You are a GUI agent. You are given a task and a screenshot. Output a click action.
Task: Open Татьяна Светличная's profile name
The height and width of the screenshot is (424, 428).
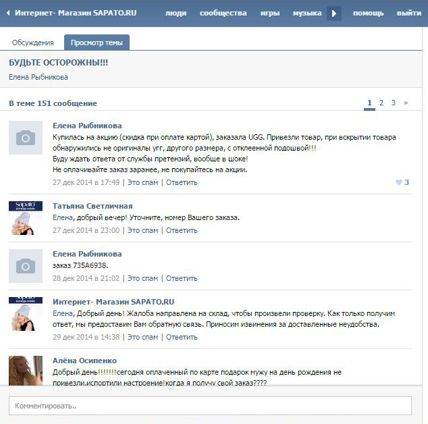click(92, 206)
